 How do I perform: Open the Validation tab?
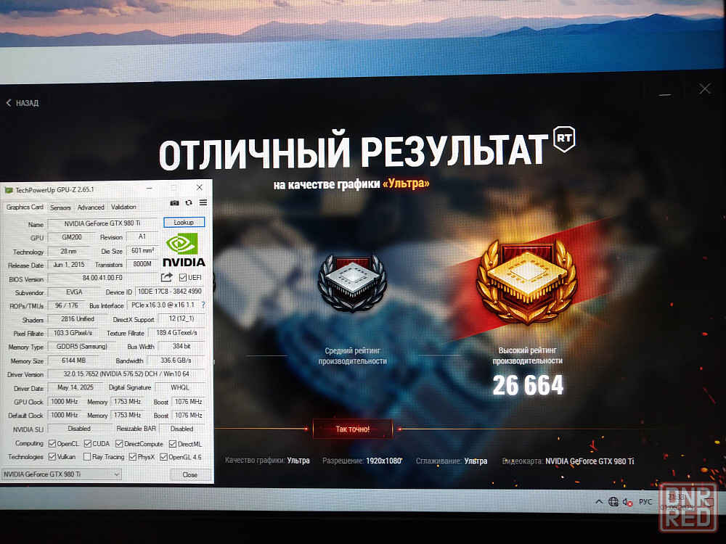pos(123,207)
